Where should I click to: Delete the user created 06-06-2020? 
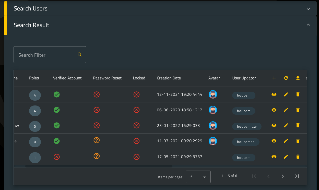pos(298,110)
